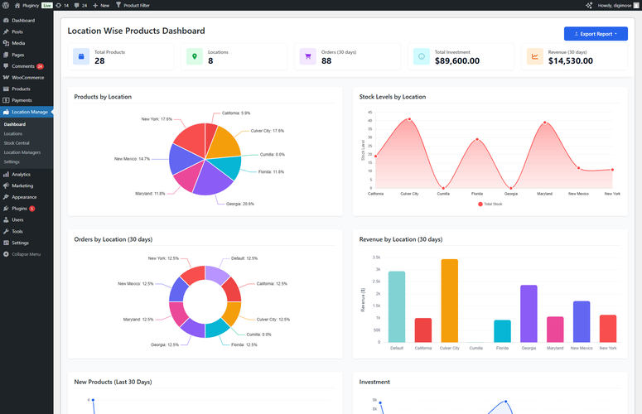Open the WooCommerce menu label
This screenshot has width=642, height=414.
pyautogui.click(x=28, y=77)
